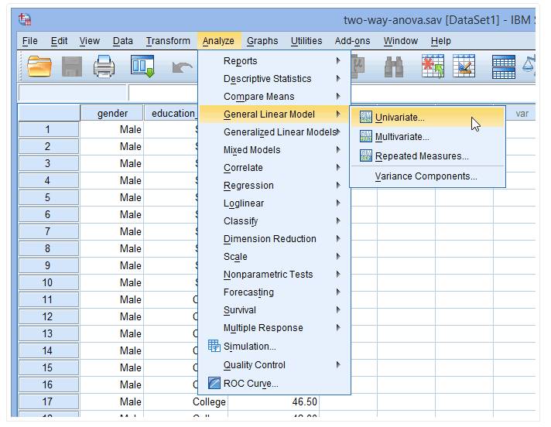Open the File menu

[30, 41]
